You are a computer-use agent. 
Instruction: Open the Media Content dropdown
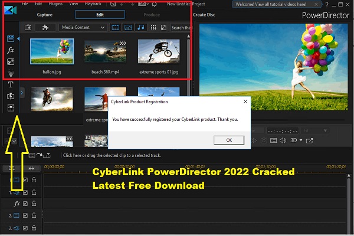[83, 27]
